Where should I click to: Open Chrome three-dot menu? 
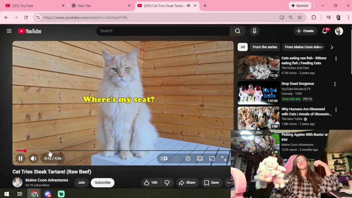tap(348, 17)
